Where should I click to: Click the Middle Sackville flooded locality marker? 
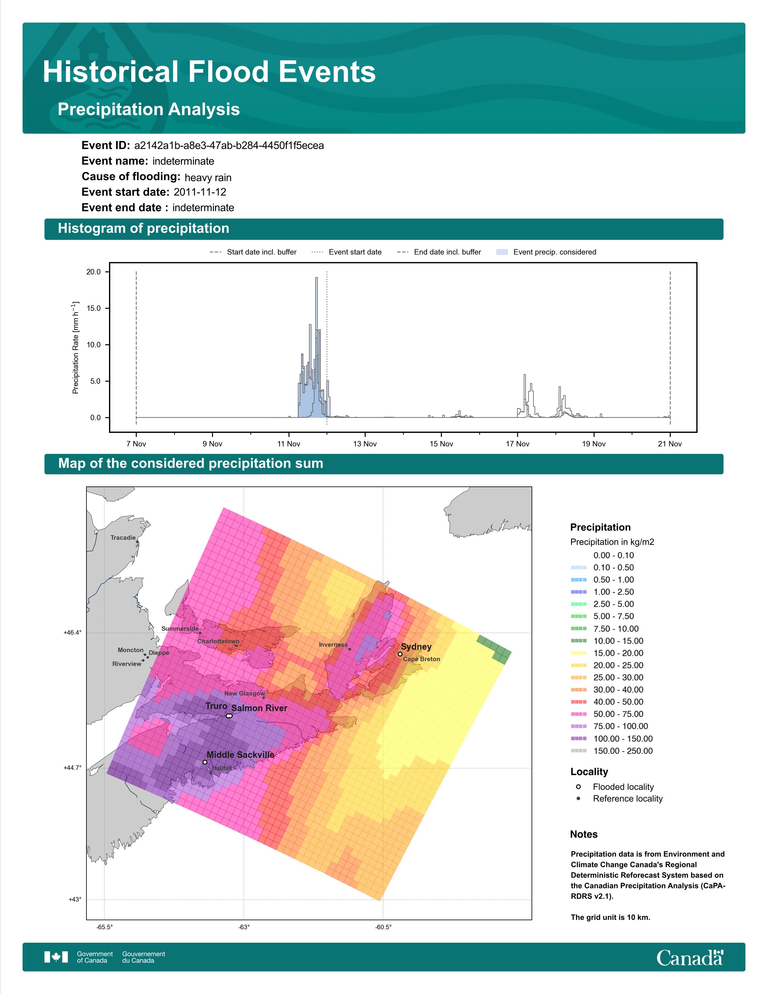coord(205,762)
